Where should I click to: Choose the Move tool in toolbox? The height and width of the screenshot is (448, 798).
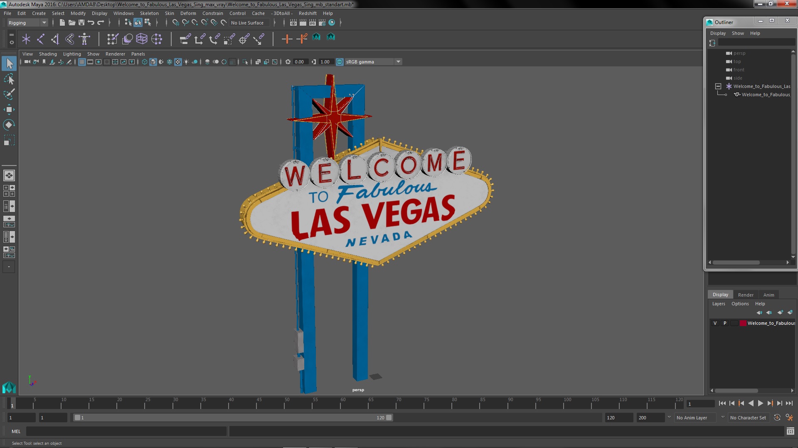pos(9,110)
